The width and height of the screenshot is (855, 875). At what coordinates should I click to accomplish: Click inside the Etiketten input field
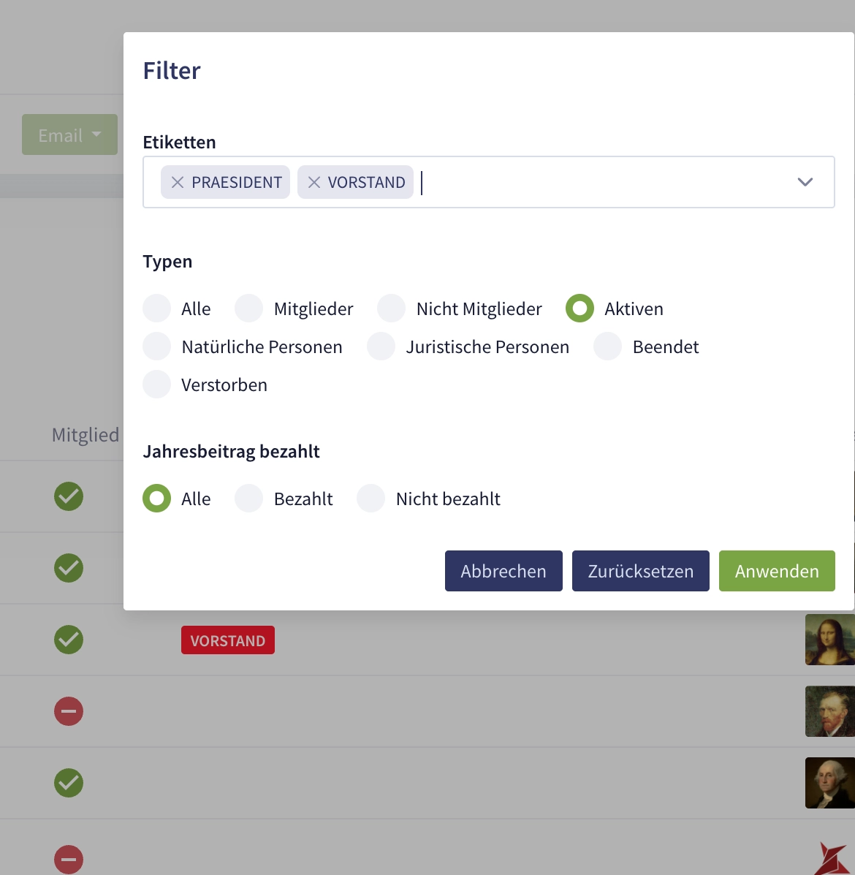point(599,182)
